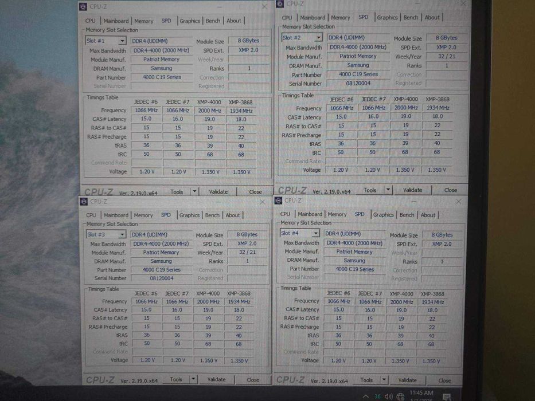Open Bench tab in Slot #2 window

(411, 17)
